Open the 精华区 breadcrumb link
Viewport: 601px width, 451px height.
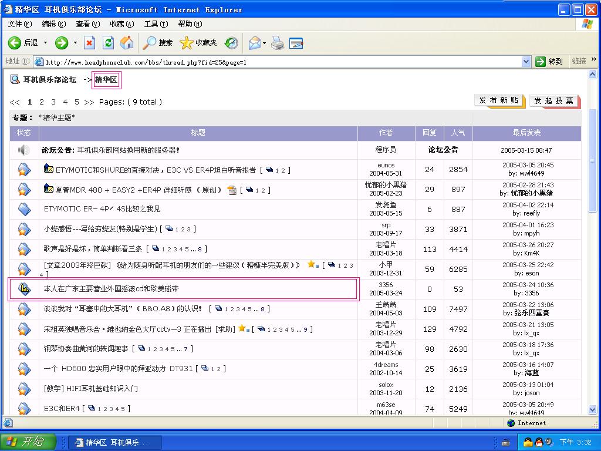(x=106, y=80)
